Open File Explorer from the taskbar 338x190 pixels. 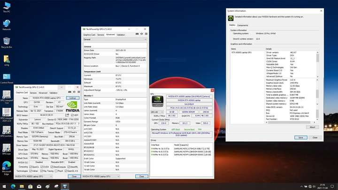22,186
